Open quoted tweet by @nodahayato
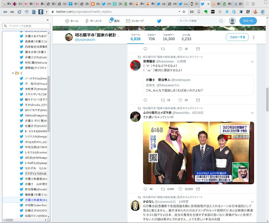The width and height of the screenshot is (269, 223). click(198, 85)
